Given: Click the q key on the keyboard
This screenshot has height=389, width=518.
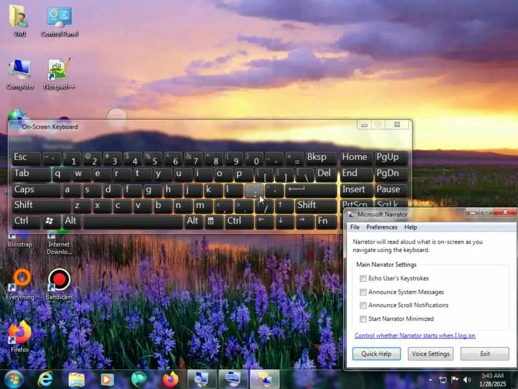Looking at the screenshot, I should pos(61,174).
